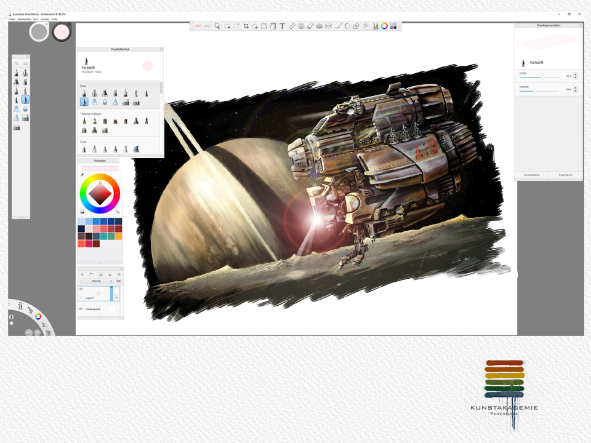Image resolution: width=591 pixels, height=443 pixels.
Task: Click the gray brush puck
Action: pyautogui.click(x=39, y=32)
